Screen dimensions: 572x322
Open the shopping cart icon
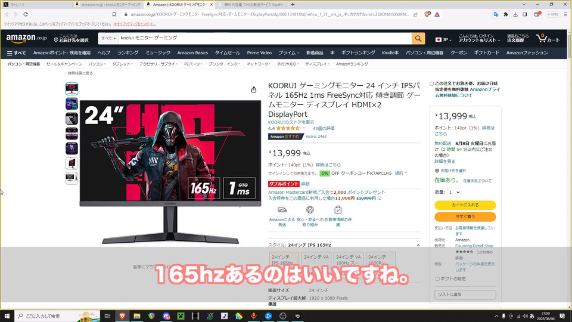548,38
